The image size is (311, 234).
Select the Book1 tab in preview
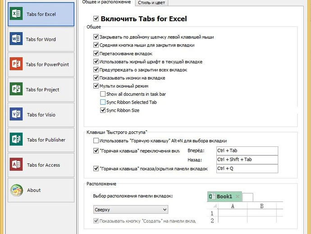[x=224, y=197]
